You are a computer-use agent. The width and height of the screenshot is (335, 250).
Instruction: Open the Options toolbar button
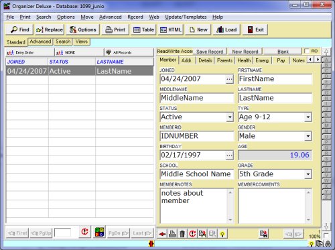[x=82, y=29]
